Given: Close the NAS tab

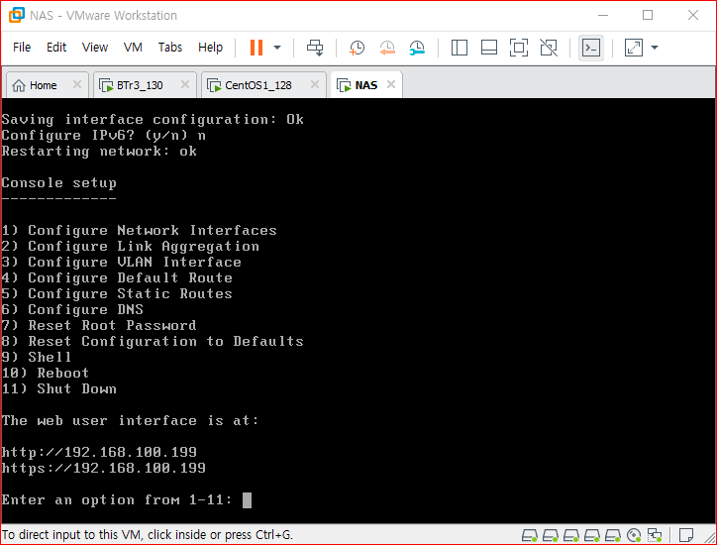Looking at the screenshot, I should pos(391,84).
